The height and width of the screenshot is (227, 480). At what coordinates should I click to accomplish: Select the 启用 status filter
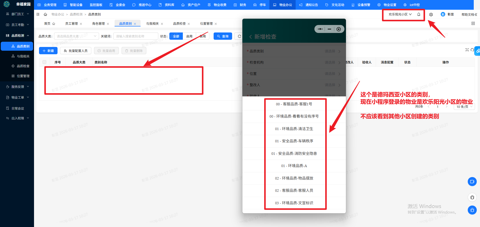pyautogui.click(x=189, y=36)
